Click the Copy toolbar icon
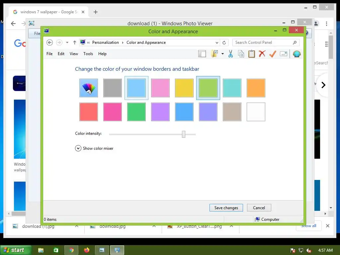The width and height of the screenshot is (340, 255). coord(241,54)
